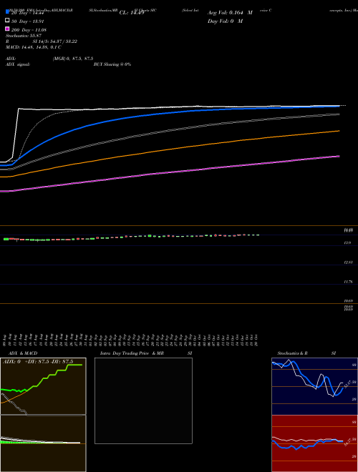358x472 pixels.
Task: Select the '50 Day = 13.91' legend text
Action: (28, 21)
